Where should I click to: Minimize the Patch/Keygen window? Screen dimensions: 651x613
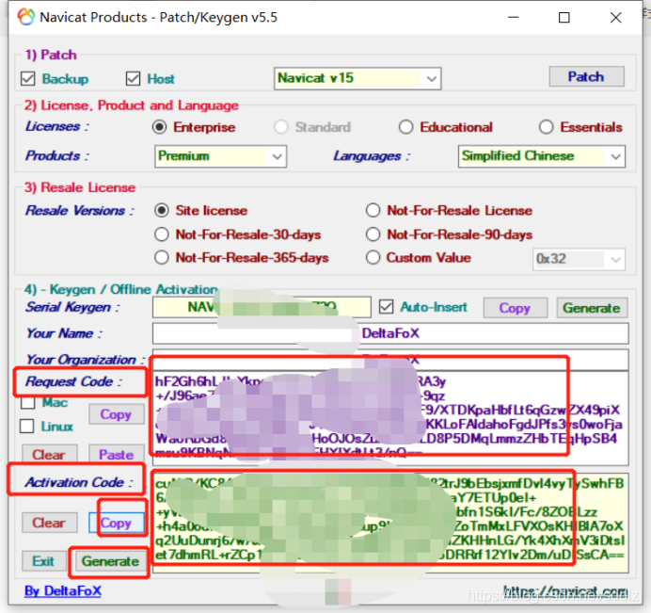click(x=514, y=18)
